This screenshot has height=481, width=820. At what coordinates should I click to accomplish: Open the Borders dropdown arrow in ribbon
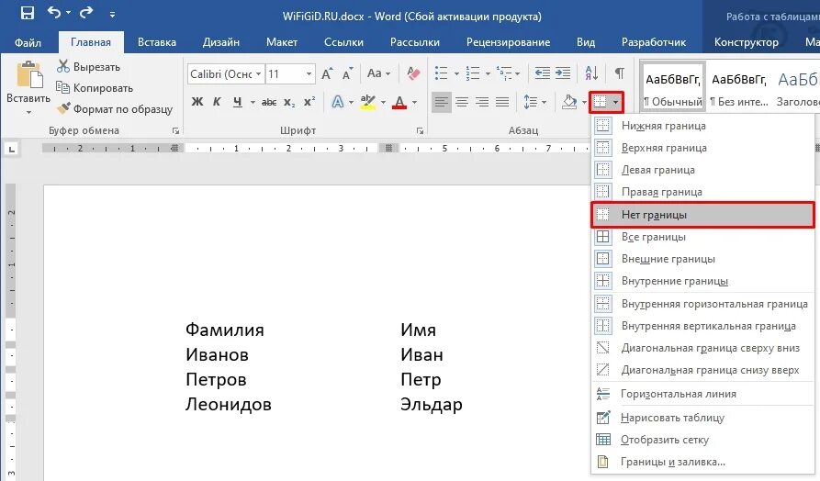point(616,102)
